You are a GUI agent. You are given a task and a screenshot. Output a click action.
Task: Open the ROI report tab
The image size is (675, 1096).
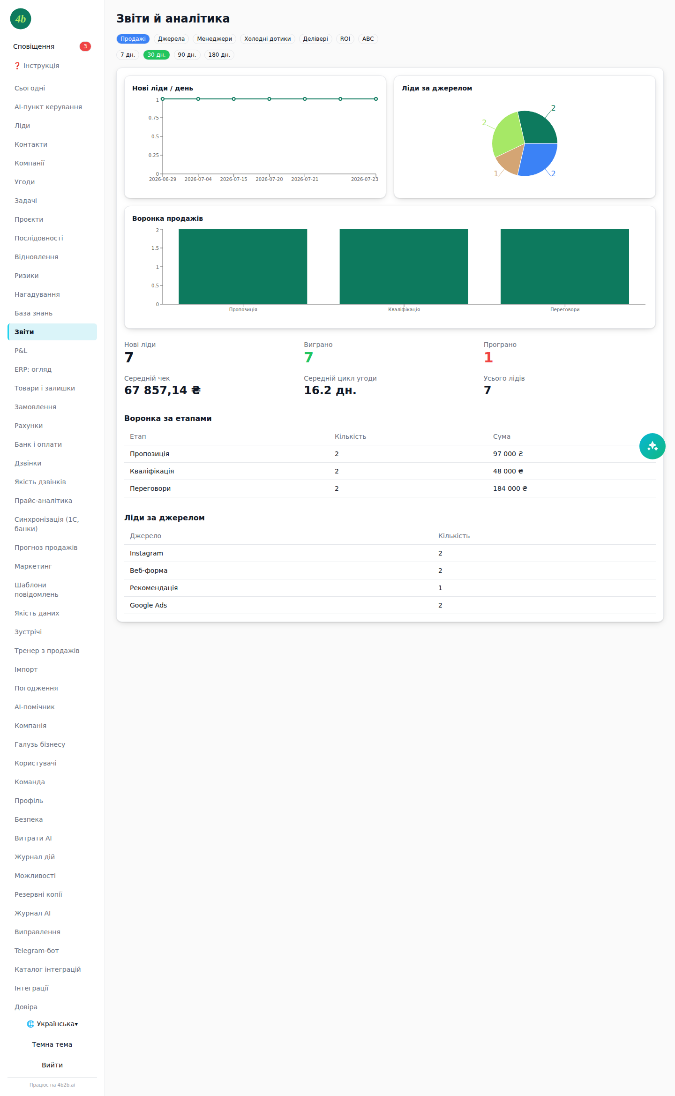[345, 39]
